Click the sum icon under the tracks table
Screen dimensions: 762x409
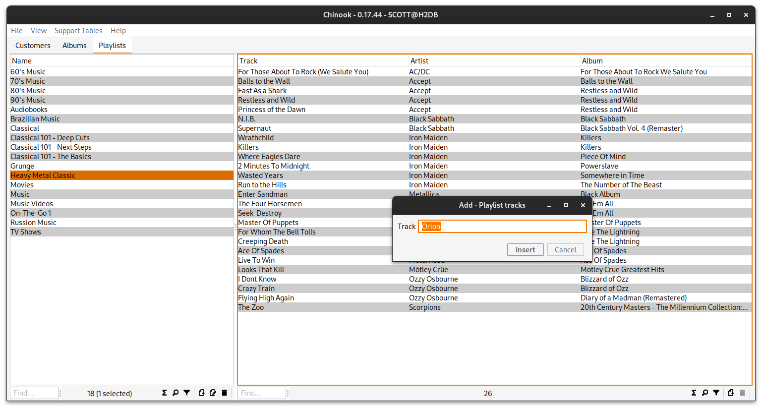tap(694, 393)
